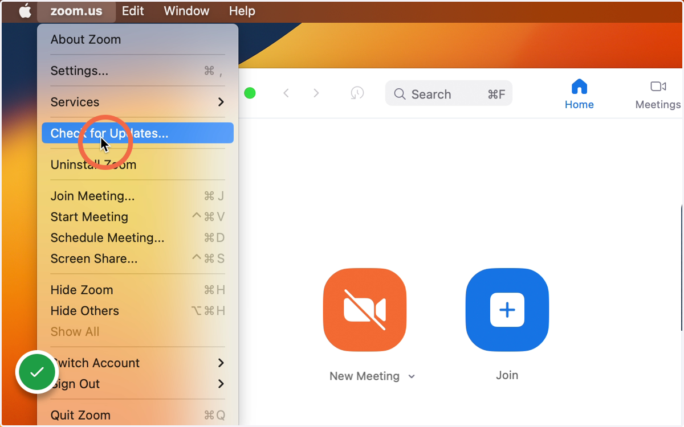
Task: Switch to the Meetings tab
Action: (x=658, y=94)
